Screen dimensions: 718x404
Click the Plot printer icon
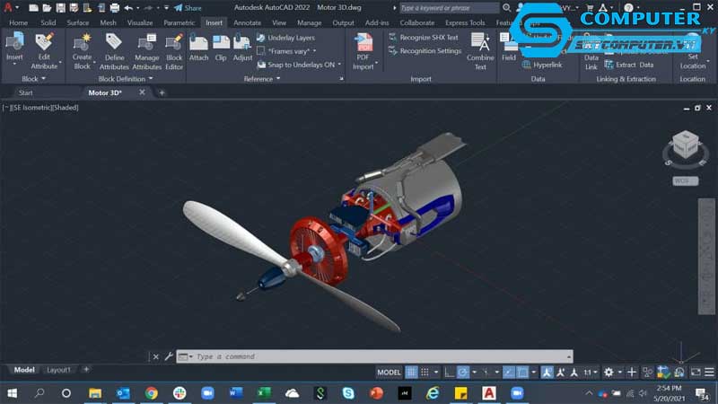115,8
